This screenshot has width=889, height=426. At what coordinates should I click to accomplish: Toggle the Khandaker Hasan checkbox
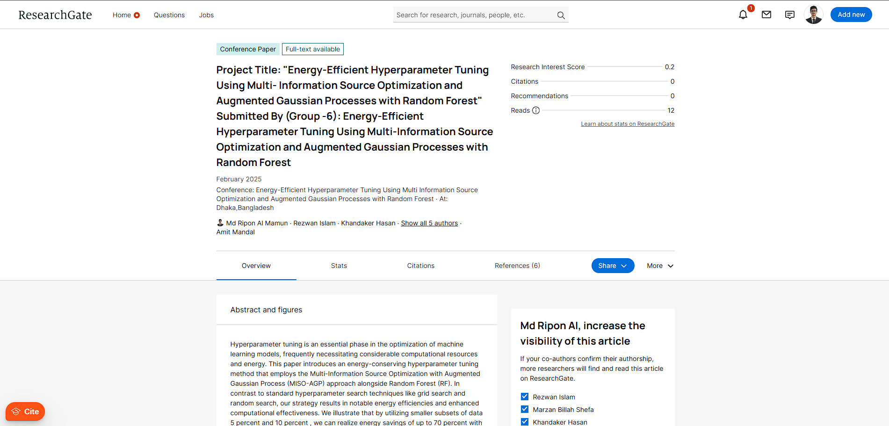tap(524, 422)
